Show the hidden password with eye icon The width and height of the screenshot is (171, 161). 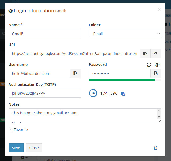coord(157,65)
